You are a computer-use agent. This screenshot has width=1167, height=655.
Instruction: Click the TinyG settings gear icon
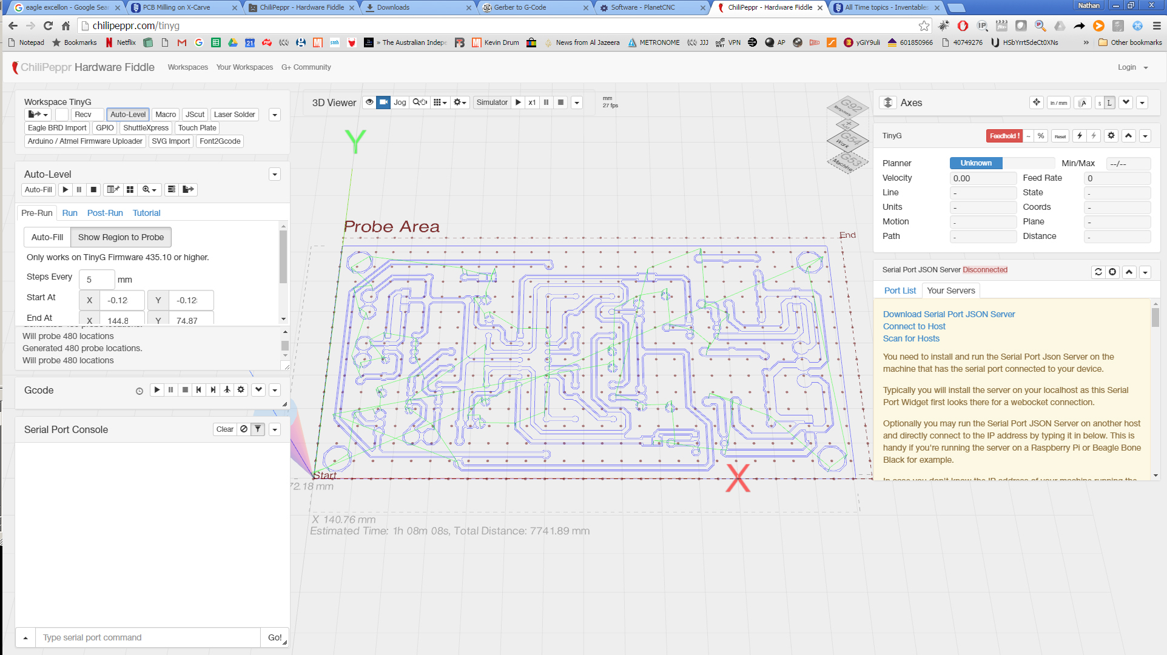1111,136
